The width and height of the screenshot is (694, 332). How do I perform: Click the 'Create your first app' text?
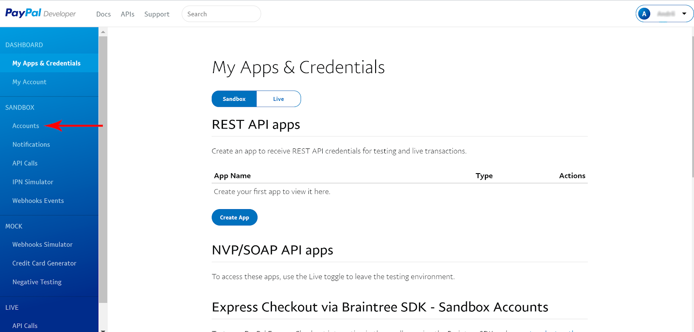[x=272, y=192]
